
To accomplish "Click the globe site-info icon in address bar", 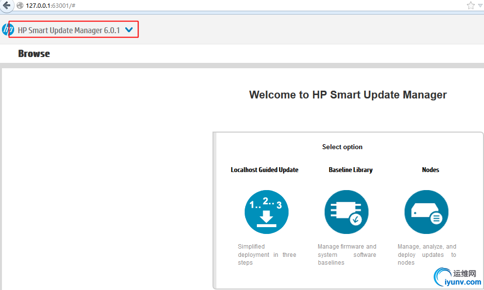I will pos(20,5).
